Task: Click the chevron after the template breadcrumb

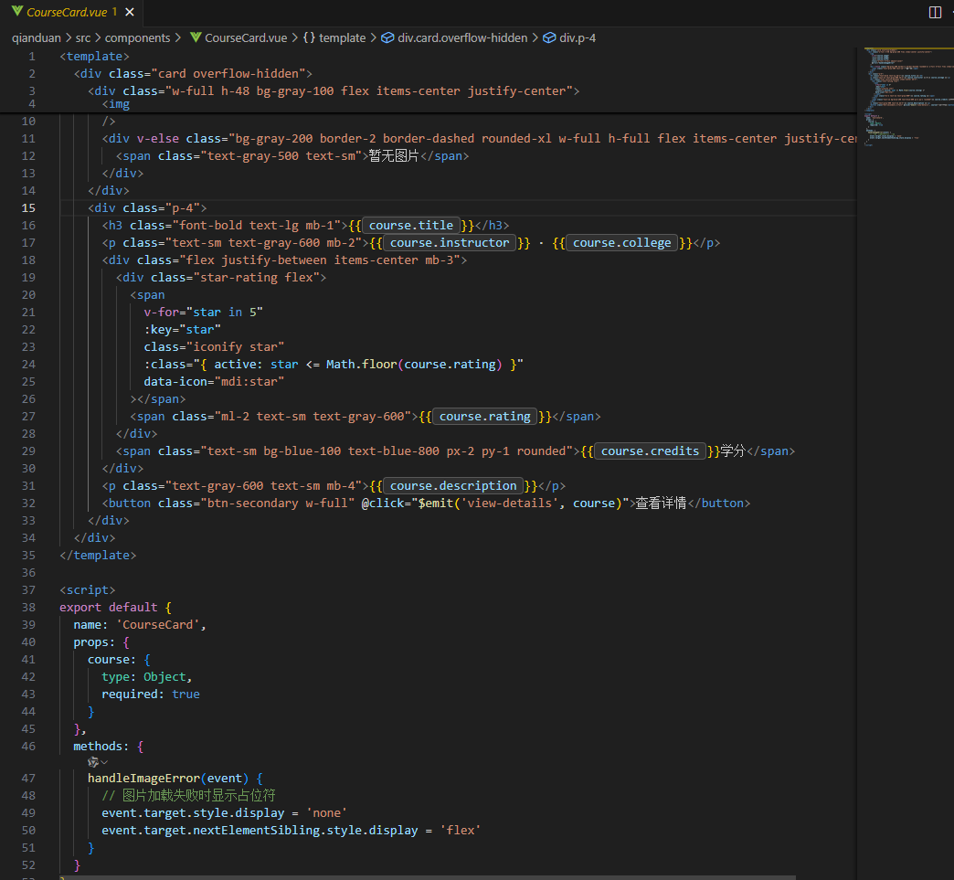Action: point(374,37)
